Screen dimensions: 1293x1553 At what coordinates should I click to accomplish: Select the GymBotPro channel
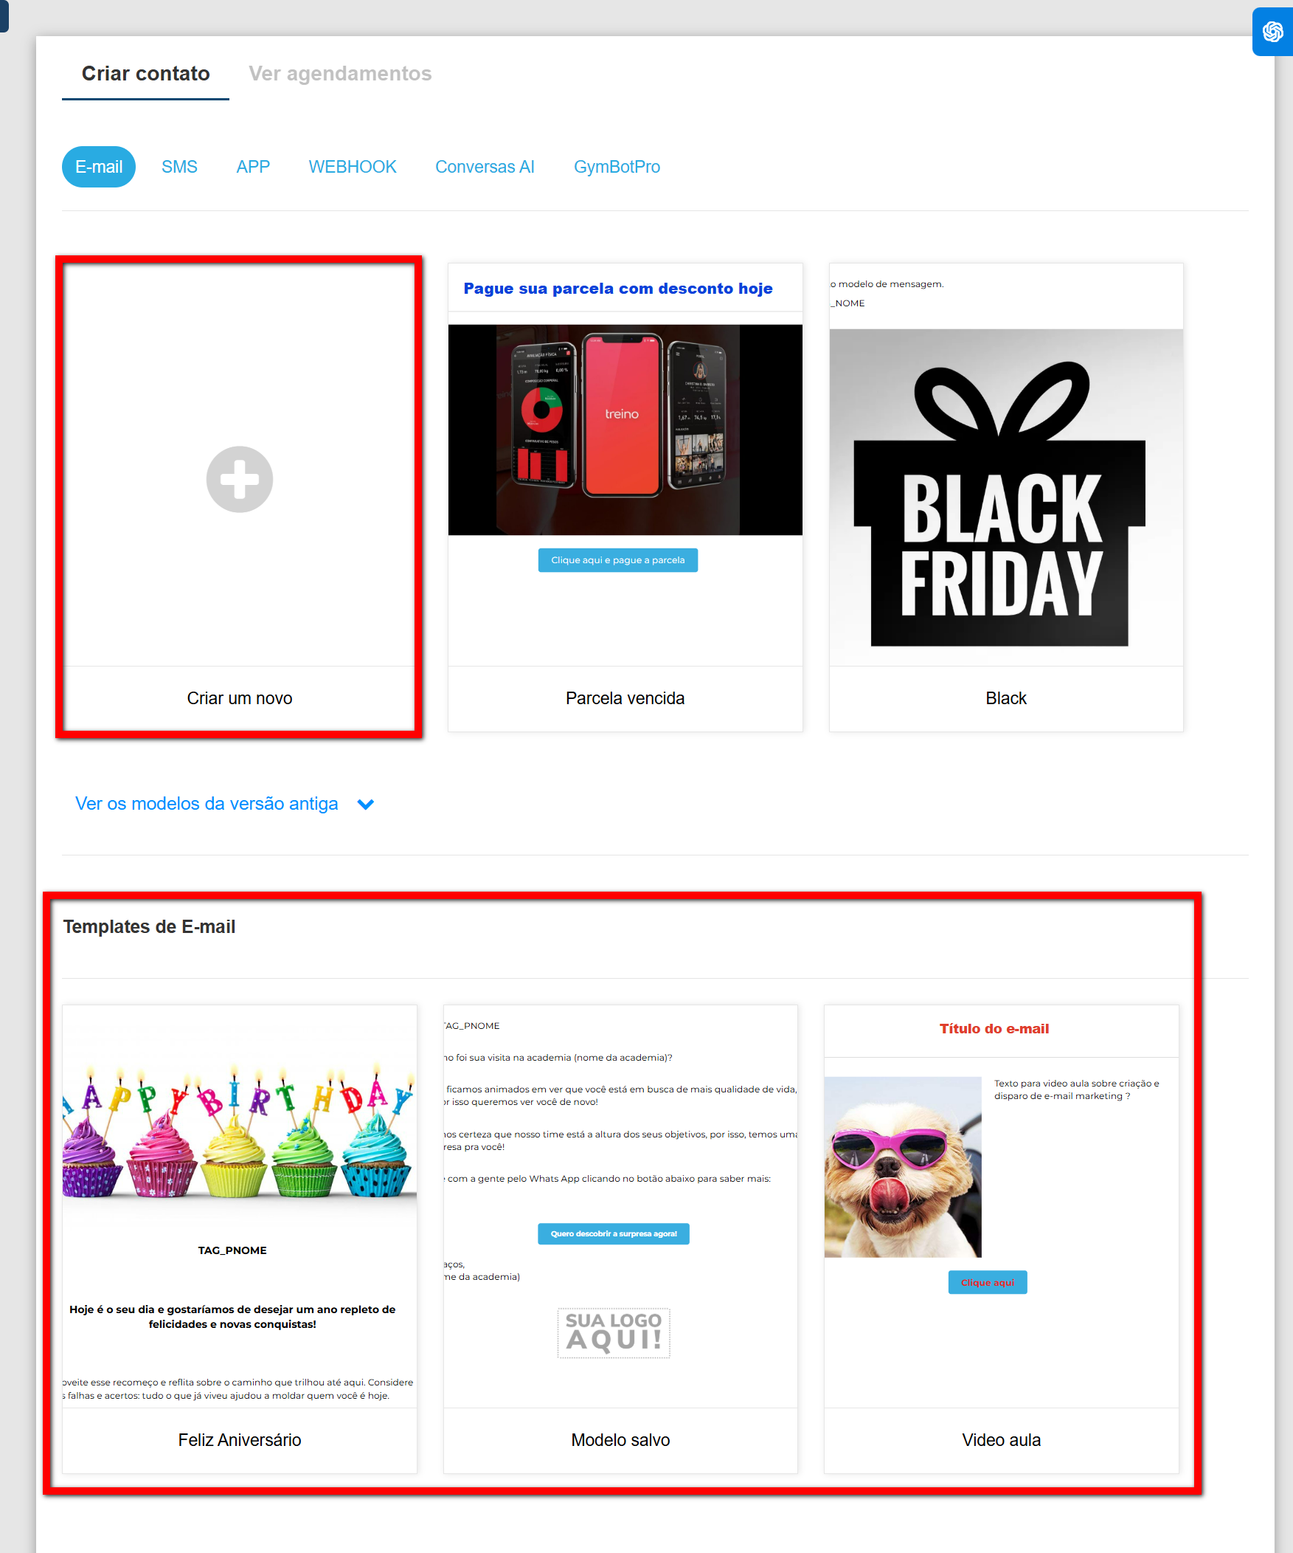(617, 167)
